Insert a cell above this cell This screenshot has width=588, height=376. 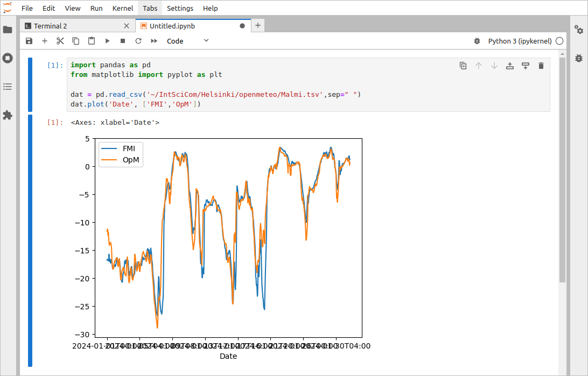[x=509, y=66]
